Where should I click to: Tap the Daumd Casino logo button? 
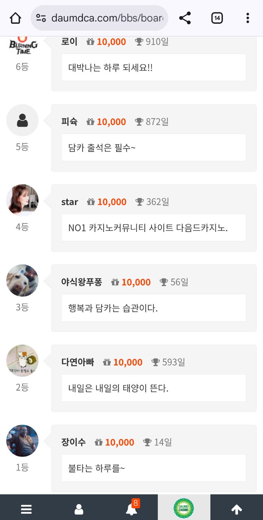[184, 508]
